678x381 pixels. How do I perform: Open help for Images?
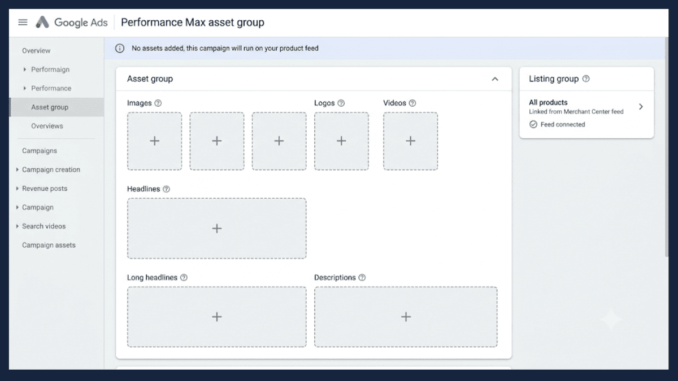[158, 103]
